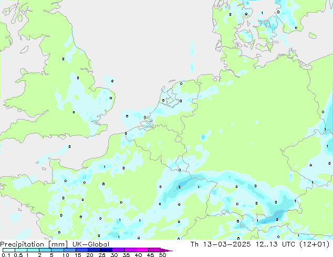333x257 pixels.
Task: Click the 0.1–0.5 mm legend color swatch
Action: pyautogui.click(x=9, y=250)
